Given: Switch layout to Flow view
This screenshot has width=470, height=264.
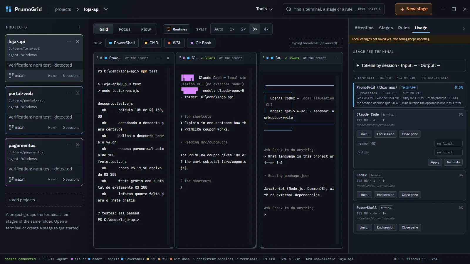Looking at the screenshot, I should [146, 29].
